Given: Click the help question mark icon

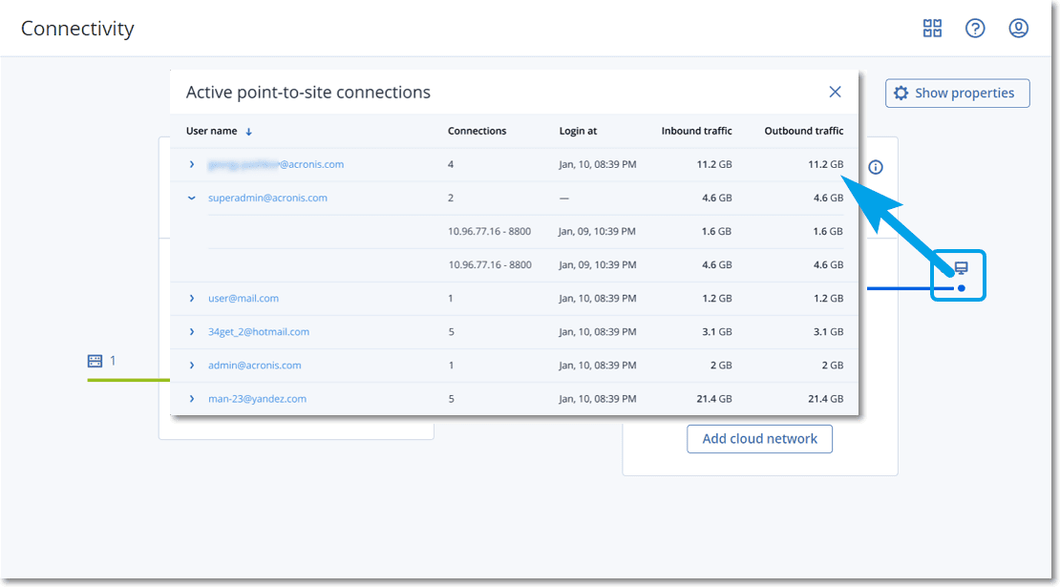Looking at the screenshot, I should [975, 29].
